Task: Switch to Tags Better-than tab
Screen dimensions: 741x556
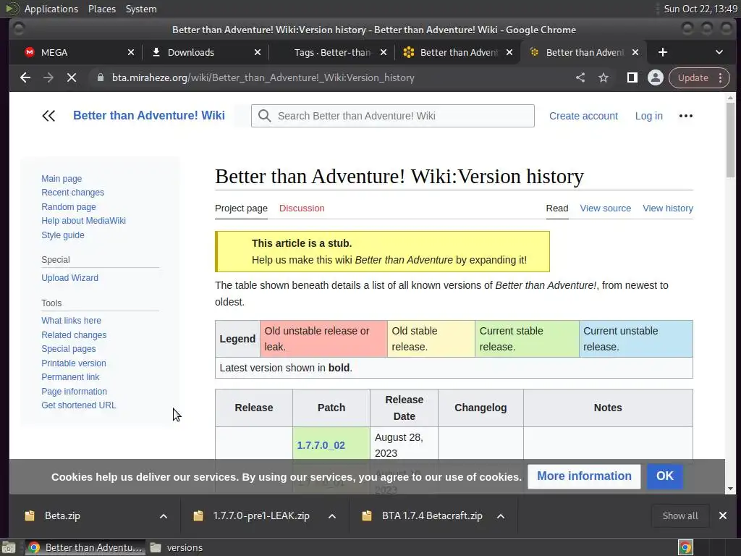Action: (x=333, y=52)
